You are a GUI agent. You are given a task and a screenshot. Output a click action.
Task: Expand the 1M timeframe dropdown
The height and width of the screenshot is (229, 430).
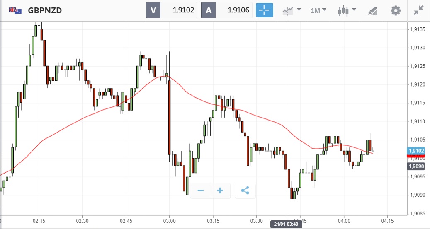(x=318, y=10)
